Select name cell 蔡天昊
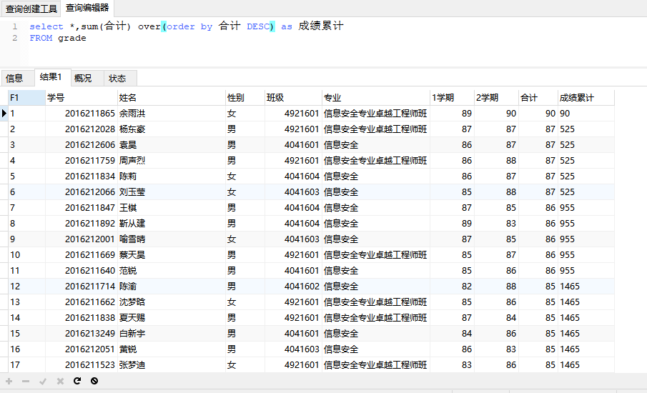 click(172, 254)
